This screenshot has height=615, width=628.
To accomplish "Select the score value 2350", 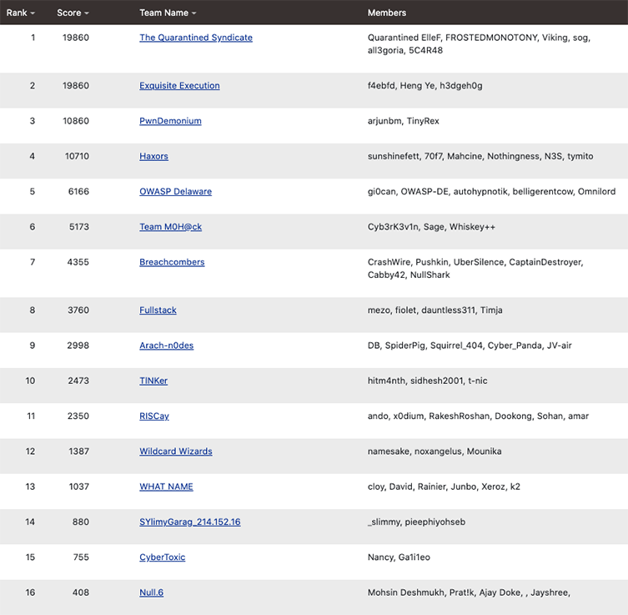I will pyautogui.click(x=78, y=416).
